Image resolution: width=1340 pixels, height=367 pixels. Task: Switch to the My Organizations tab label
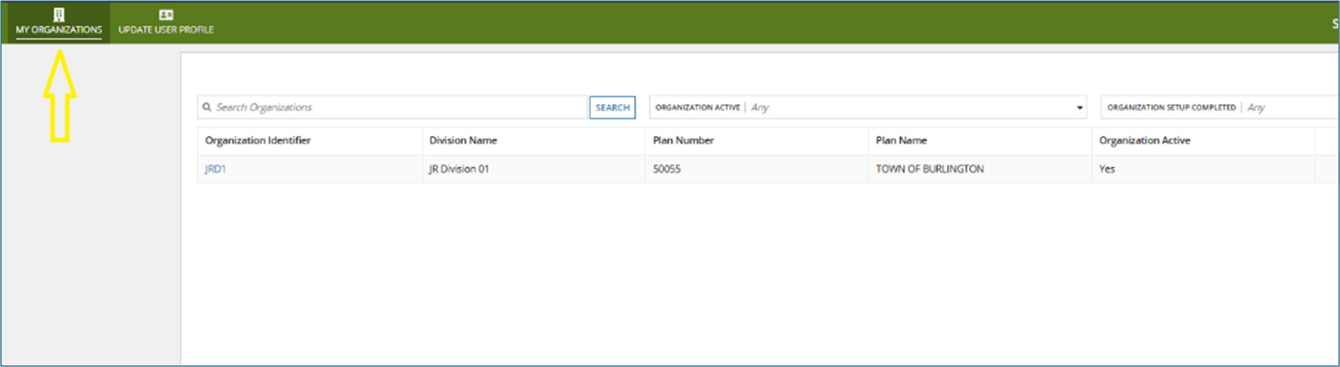(59, 30)
